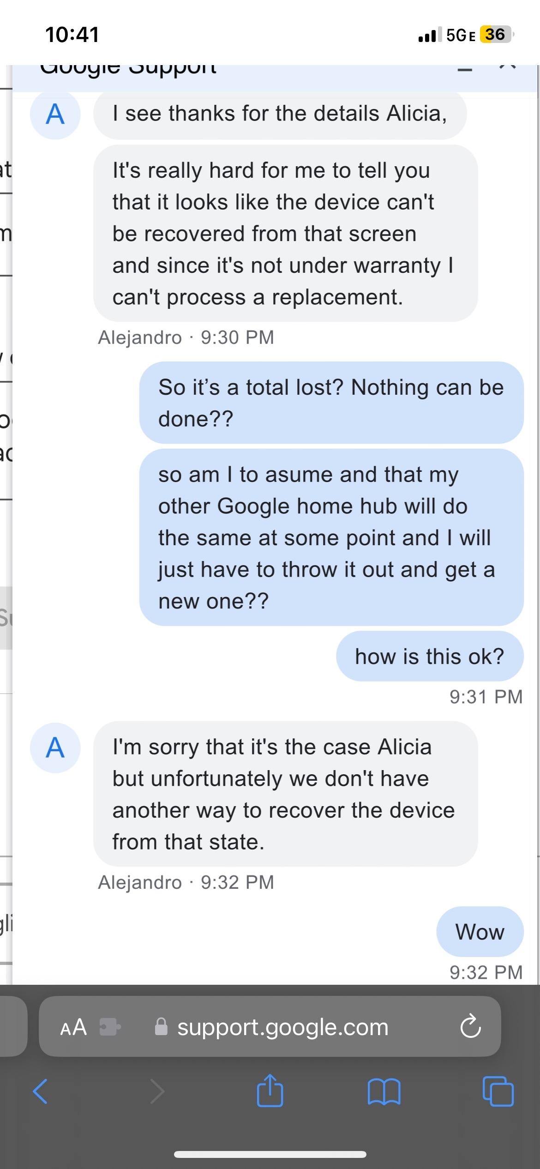Viewport: 540px width, 1169px height.
Task: Close the Google Support chat
Action: [x=507, y=67]
